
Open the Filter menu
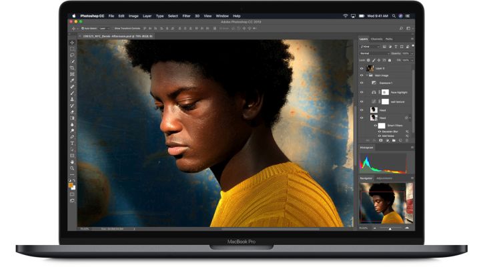click(186, 15)
